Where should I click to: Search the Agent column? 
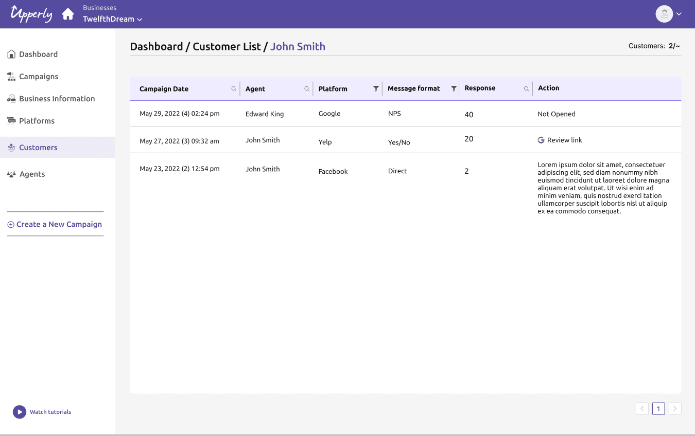[x=307, y=89]
